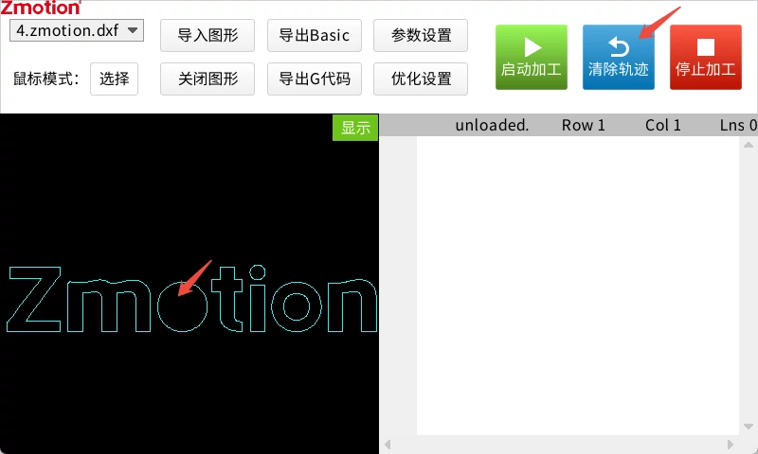This screenshot has width=758, height=454.
Task: Click the code editor text area
Action: pyautogui.click(x=578, y=286)
